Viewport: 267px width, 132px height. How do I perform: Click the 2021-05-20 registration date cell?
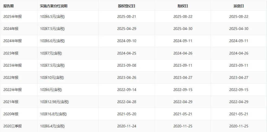point(126,114)
